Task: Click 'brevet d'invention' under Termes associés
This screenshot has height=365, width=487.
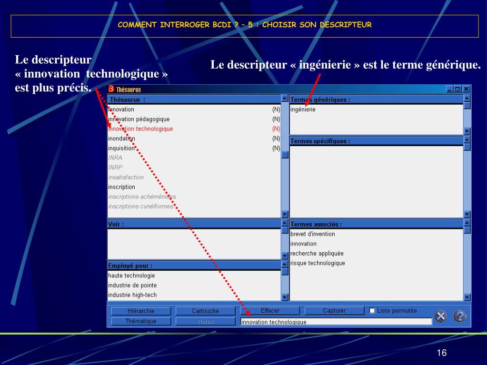Action: point(312,234)
